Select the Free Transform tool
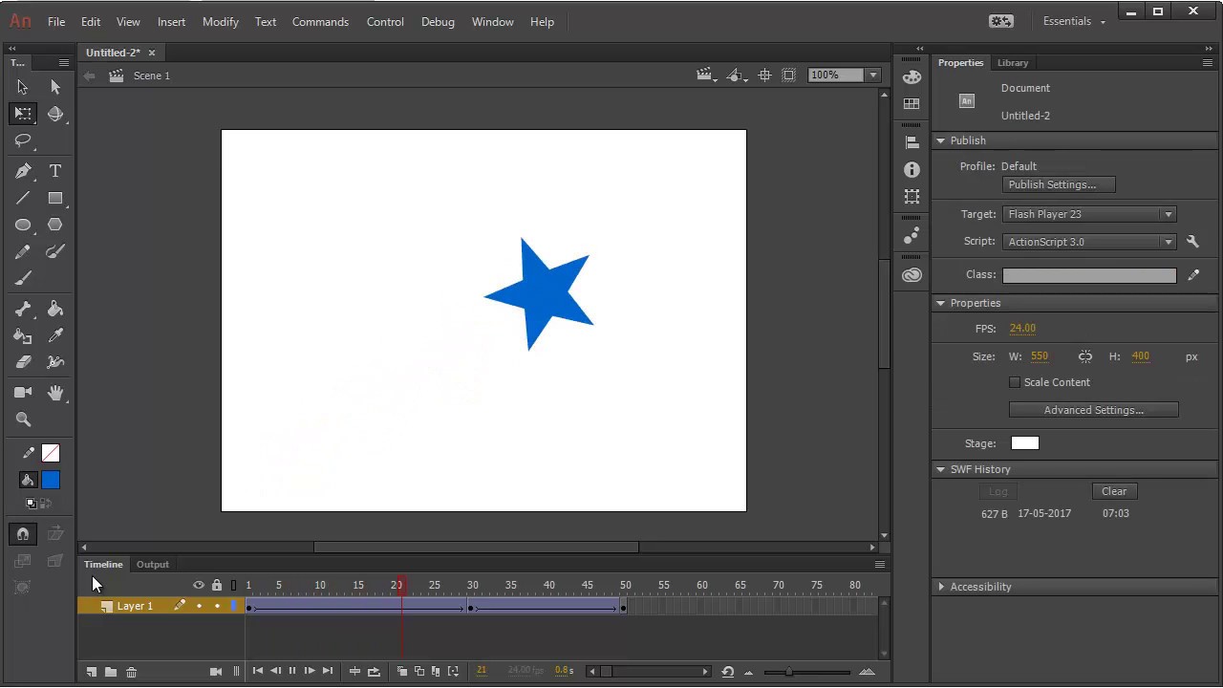1223x688 pixels. [x=23, y=114]
